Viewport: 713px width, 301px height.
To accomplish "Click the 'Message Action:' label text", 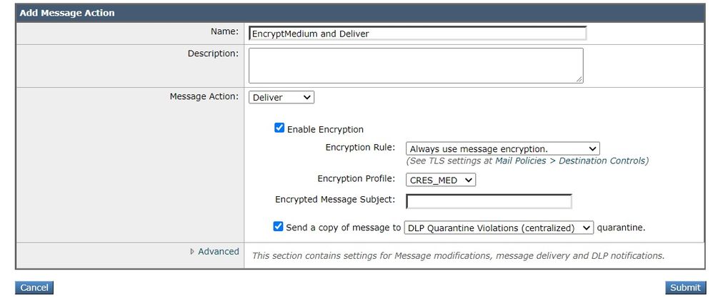I will [204, 96].
